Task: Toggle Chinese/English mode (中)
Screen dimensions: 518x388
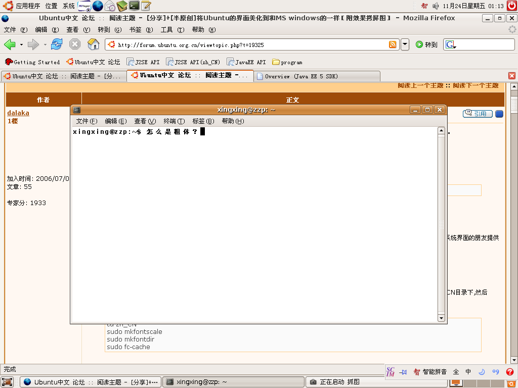Action: [468, 372]
